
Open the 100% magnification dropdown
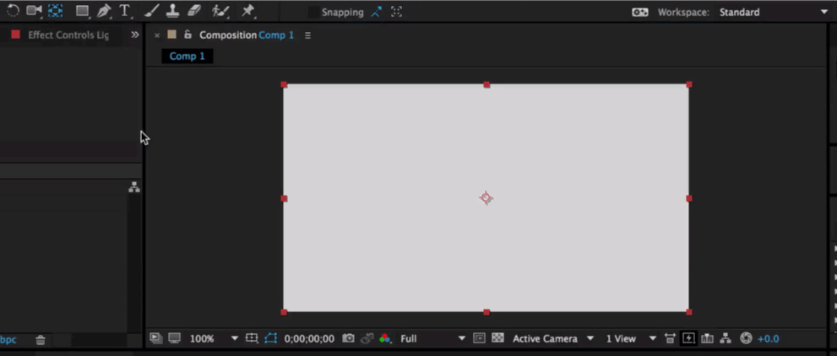[x=214, y=338]
